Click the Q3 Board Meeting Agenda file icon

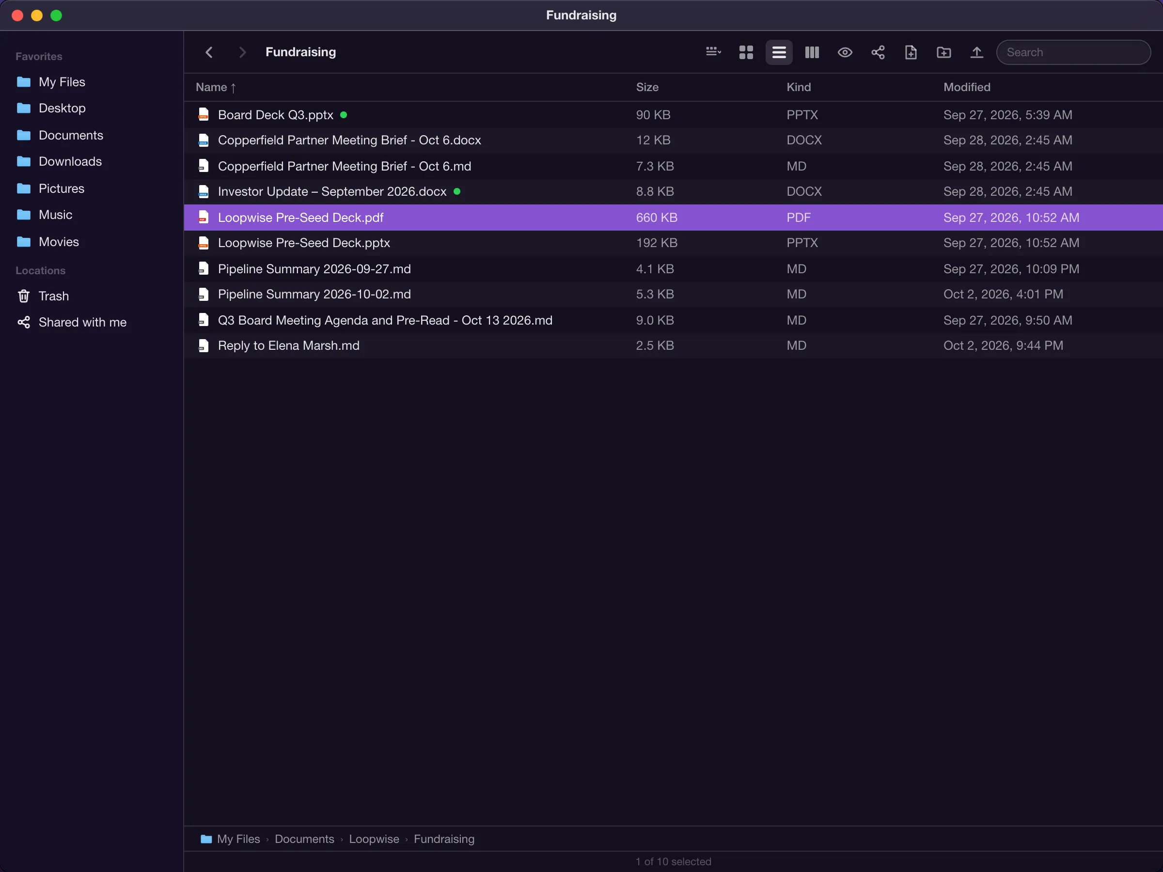204,320
